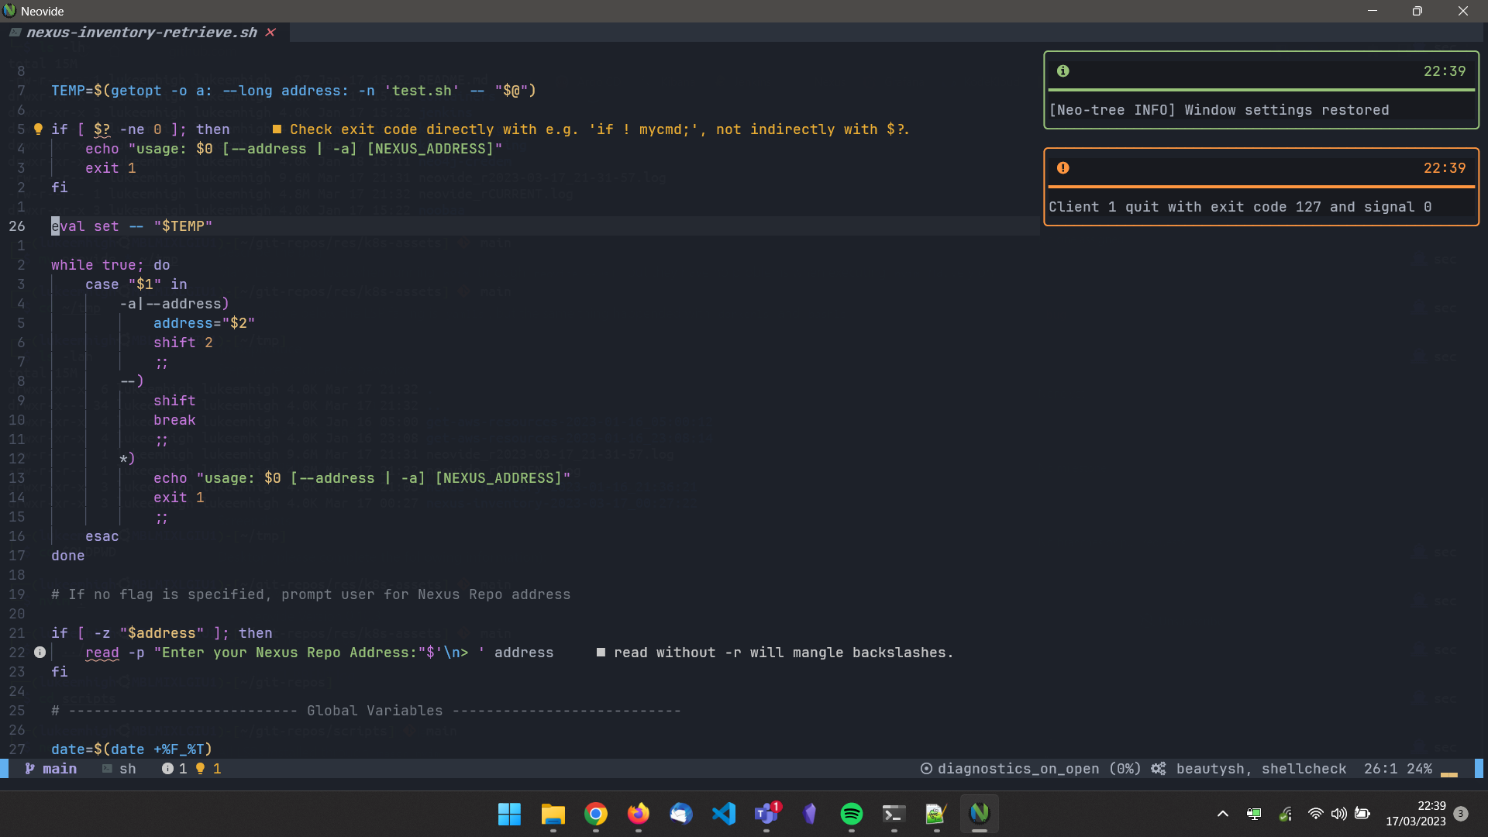Click the git branch icon showing main
Viewport: 1488px width, 837px height.
(29, 769)
